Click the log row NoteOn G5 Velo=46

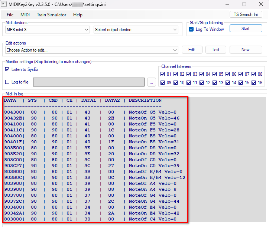click(92, 118)
